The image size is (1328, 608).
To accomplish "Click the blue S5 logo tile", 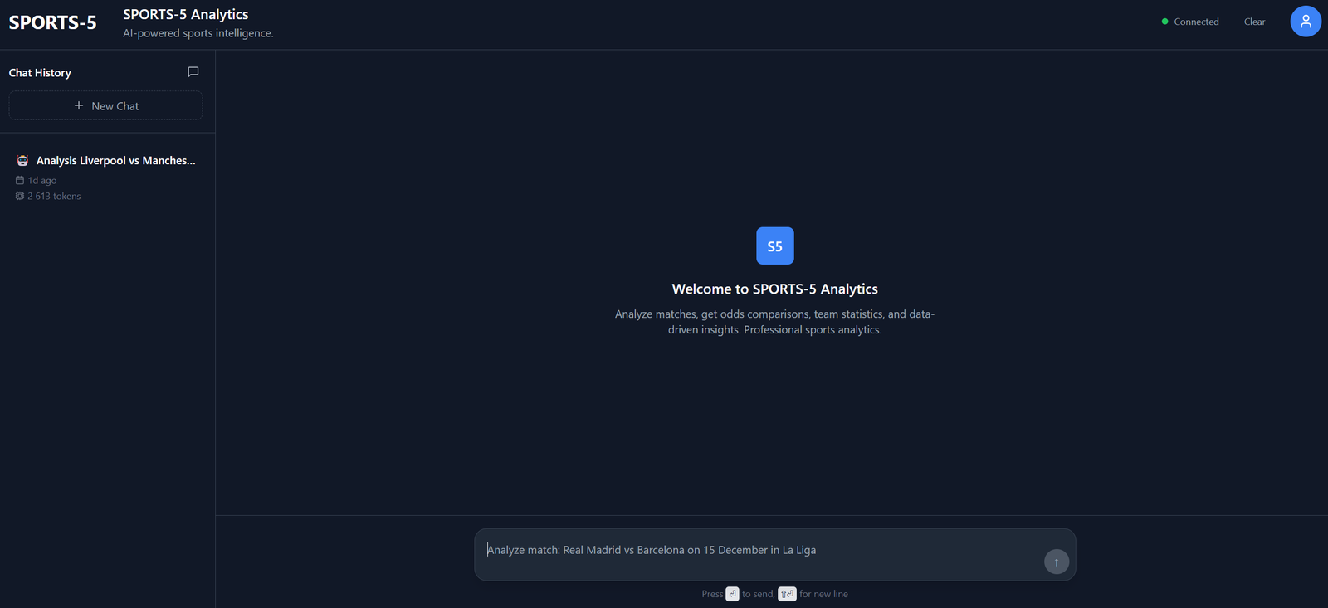I will (x=774, y=246).
